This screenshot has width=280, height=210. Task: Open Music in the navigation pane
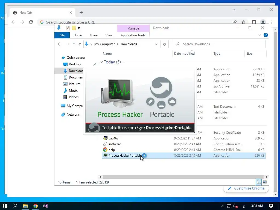click(73, 91)
